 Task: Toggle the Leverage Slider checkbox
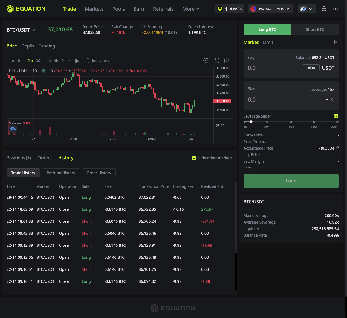point(336,116)
